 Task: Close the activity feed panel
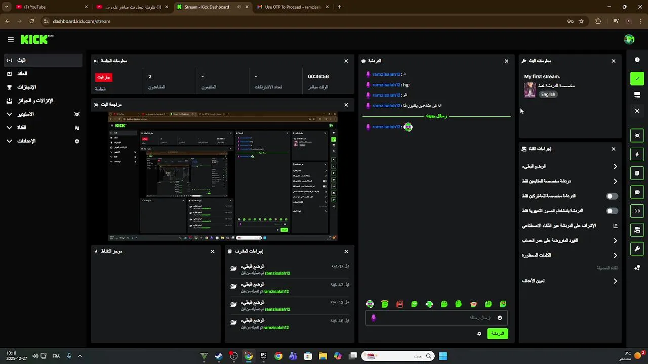pos(213,251)
